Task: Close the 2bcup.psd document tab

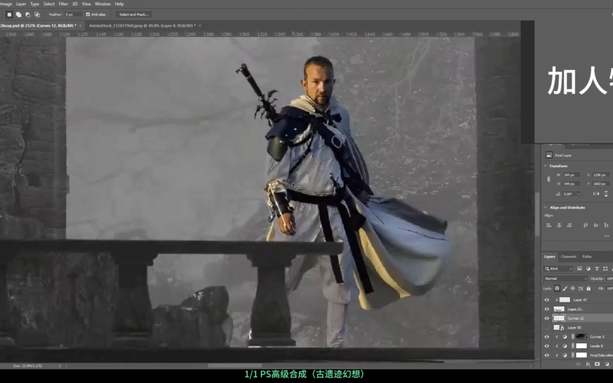Action: pos(81,26)
